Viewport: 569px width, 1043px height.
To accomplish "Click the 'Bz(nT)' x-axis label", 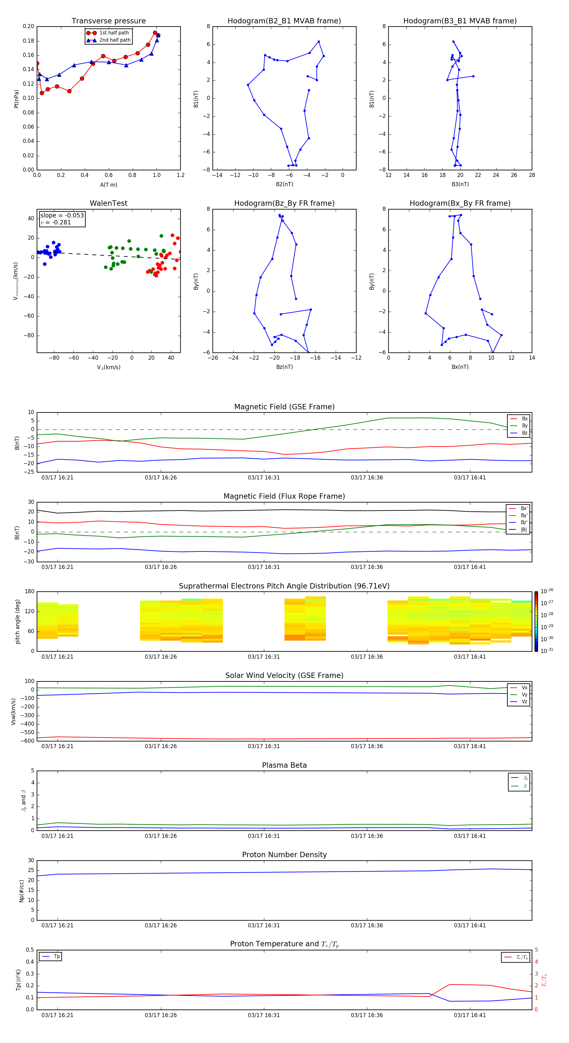I will pyautogui.click(x=284, y=367).
